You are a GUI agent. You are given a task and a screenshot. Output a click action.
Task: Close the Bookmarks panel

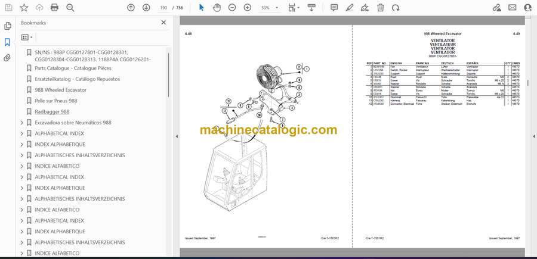163,23
